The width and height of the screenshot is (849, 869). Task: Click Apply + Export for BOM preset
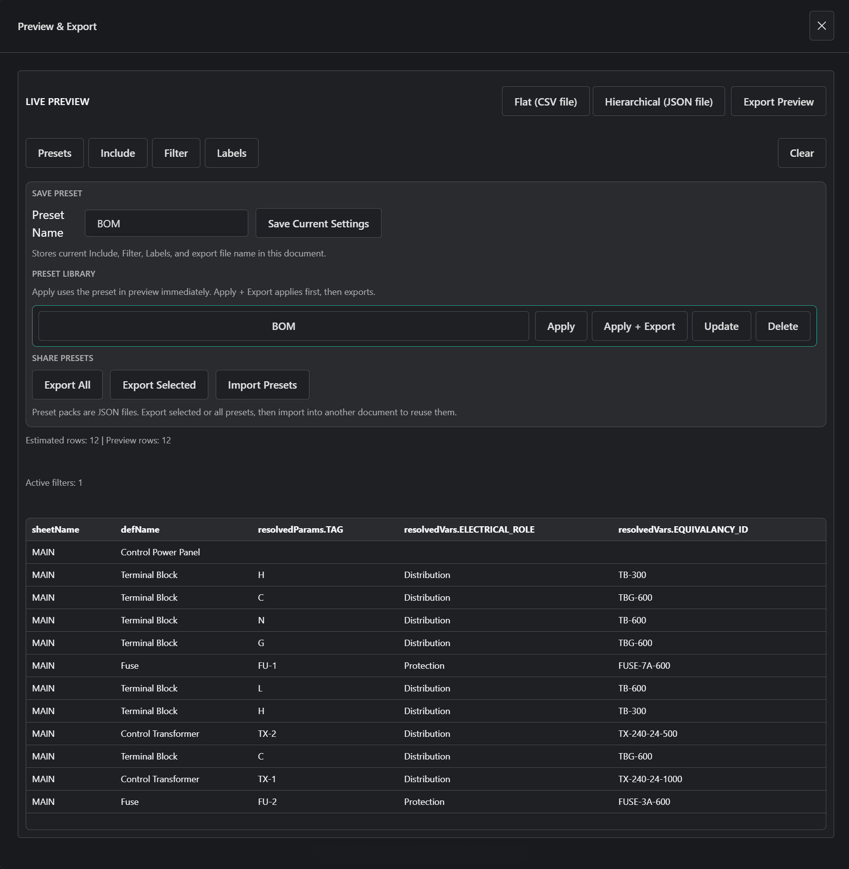pos(639,326)
